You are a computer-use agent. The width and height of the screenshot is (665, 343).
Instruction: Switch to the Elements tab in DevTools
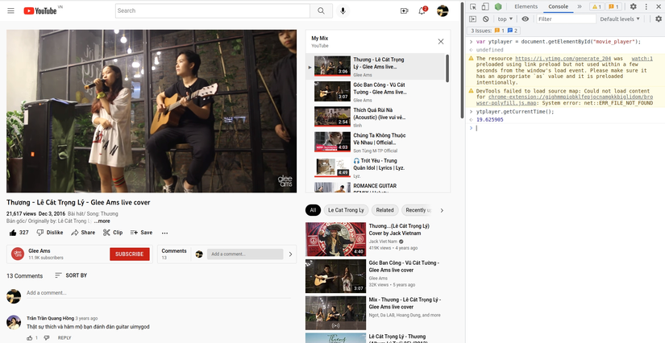click(526, 6)
